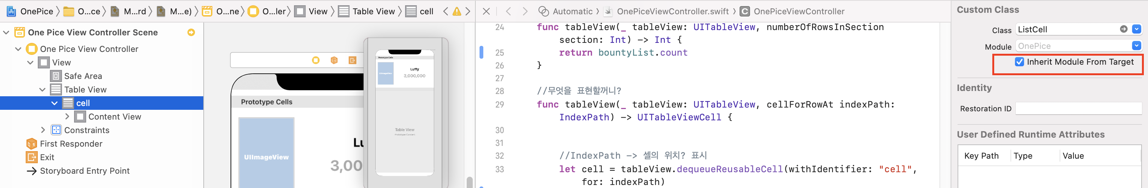Image resolution: width=1148 pixels, height=188 pixels.
Task: Click line number 33 in gutter
Action: coord(500,169)
